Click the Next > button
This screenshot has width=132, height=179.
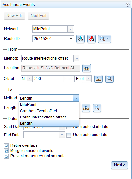pos(120,165)
